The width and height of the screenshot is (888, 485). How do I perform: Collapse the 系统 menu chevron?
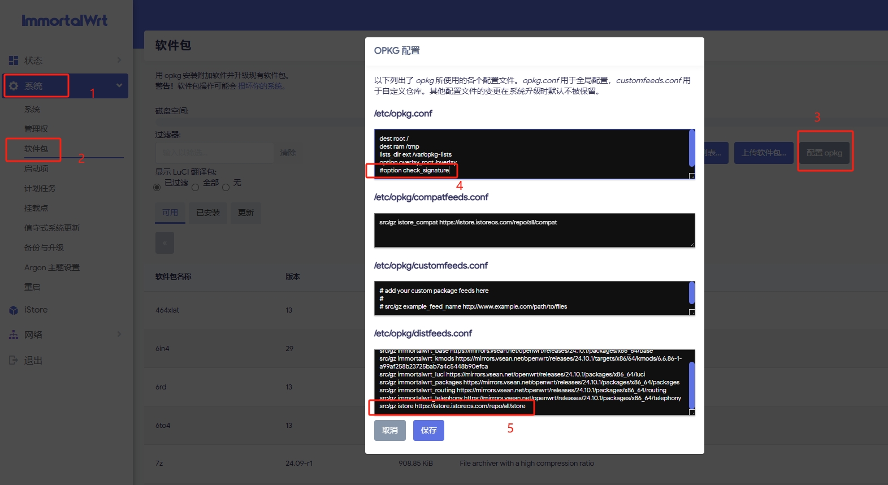pyautogui.click(x=119, y=85)
